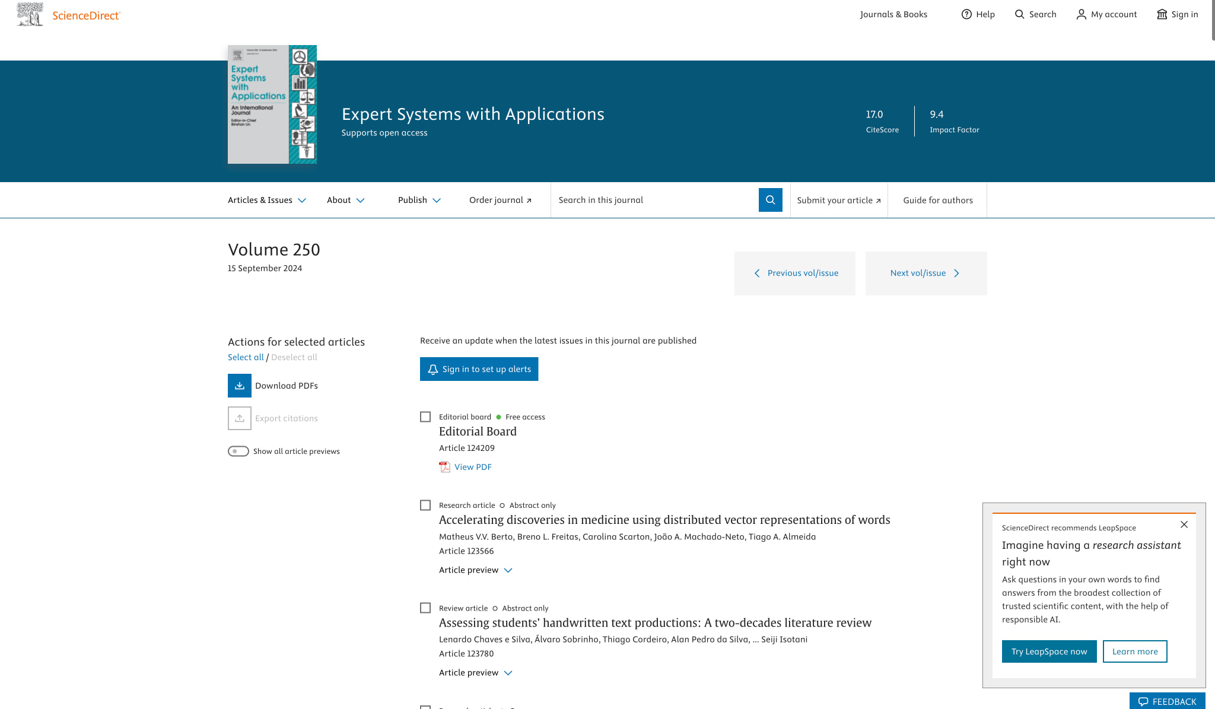Click the Export citations upload icon
Viewport: 1215px width, 709px height.
(240, 418)
